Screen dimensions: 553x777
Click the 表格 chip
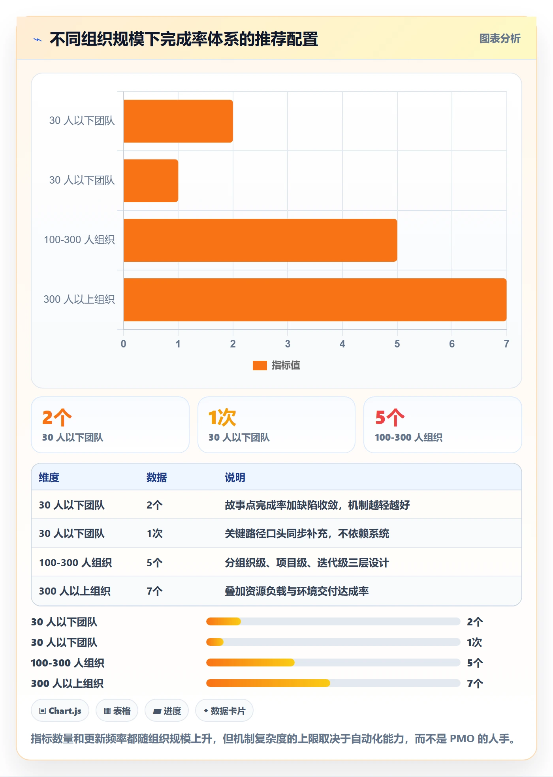[x=117, y=711]
